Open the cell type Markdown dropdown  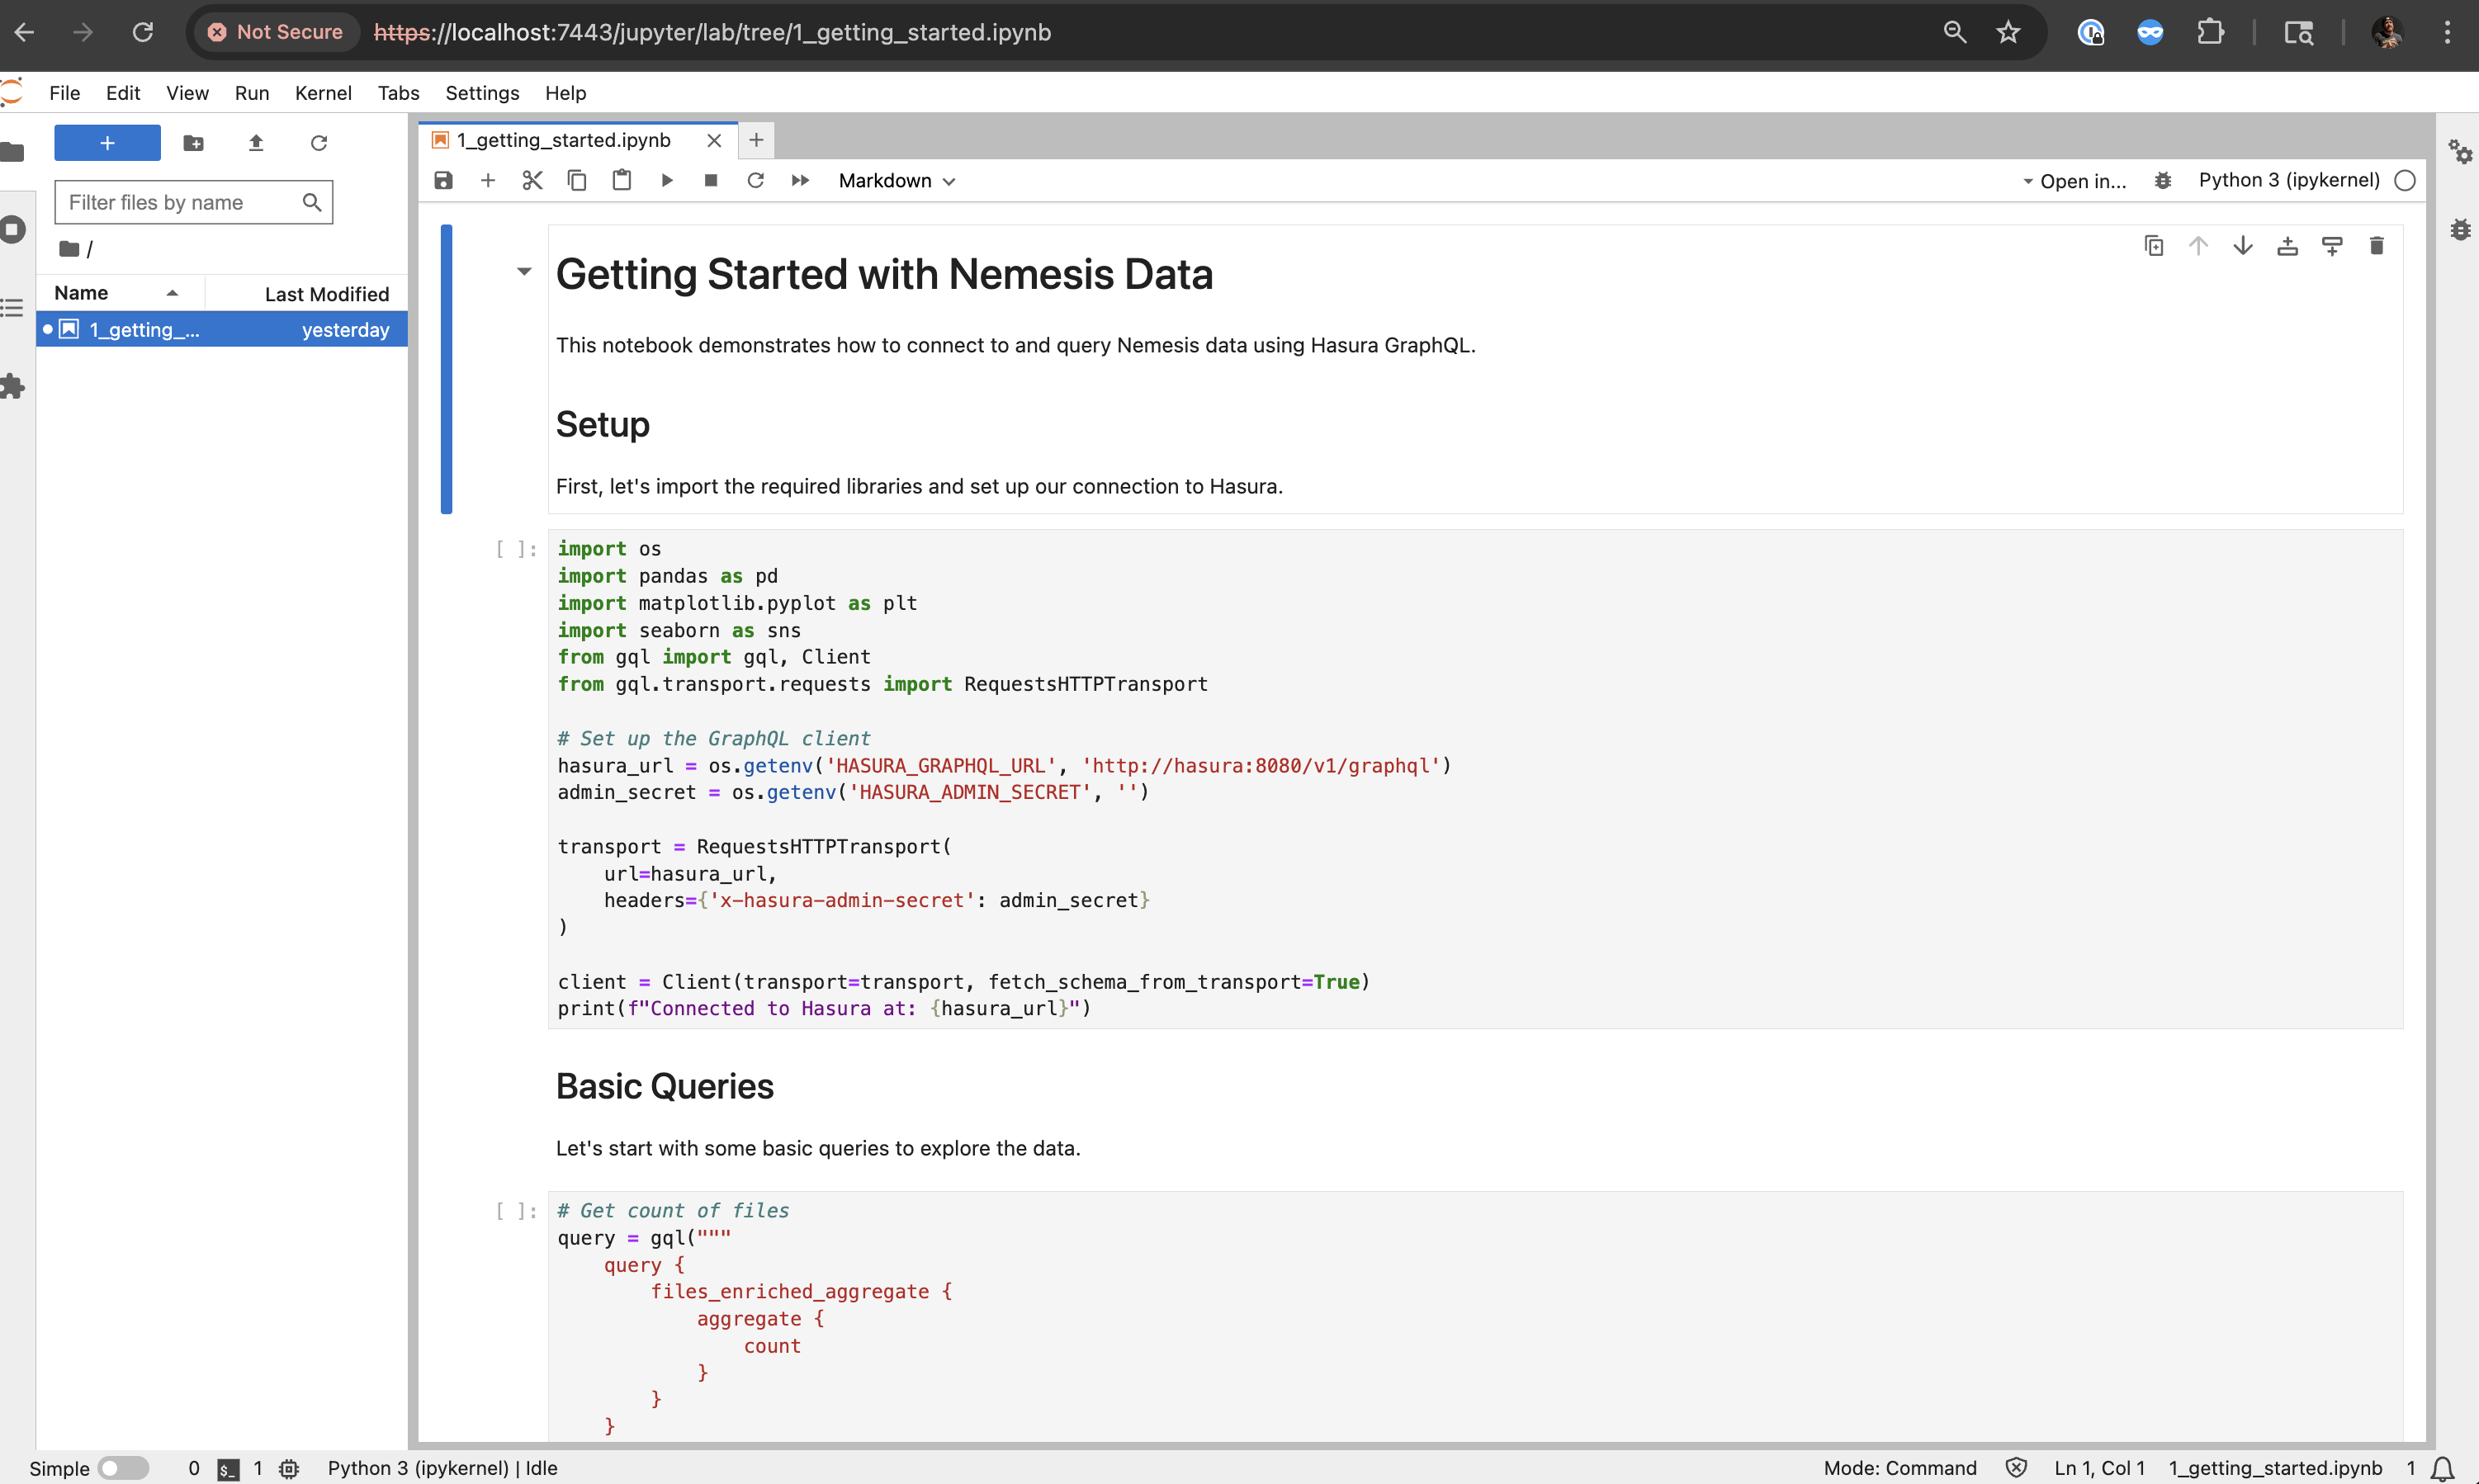tap(895, 181)
